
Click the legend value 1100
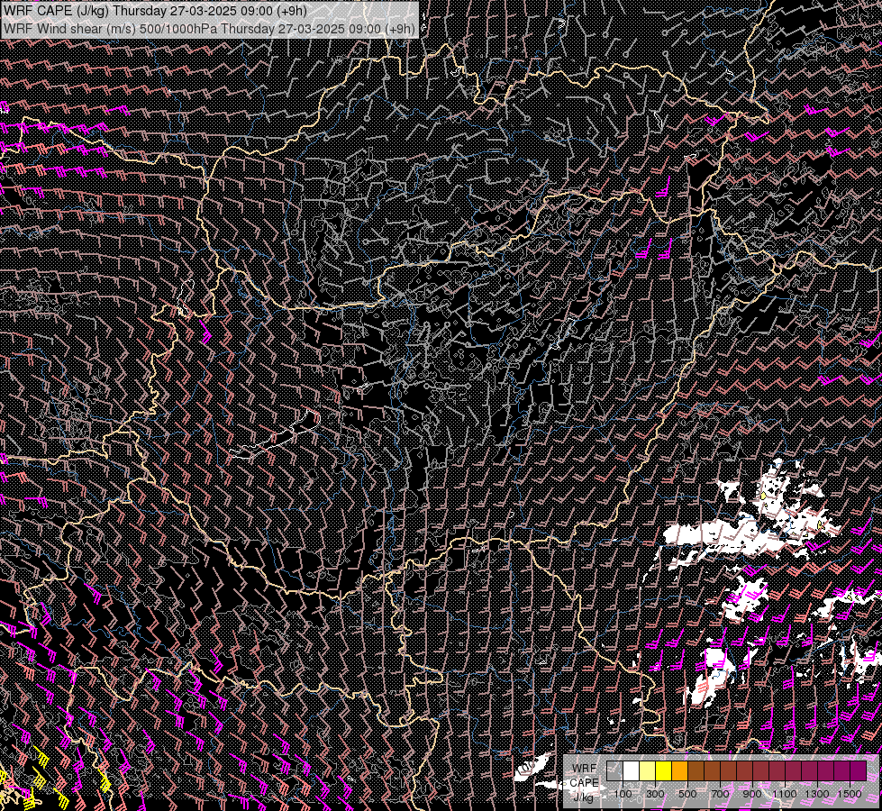point(784,794)
